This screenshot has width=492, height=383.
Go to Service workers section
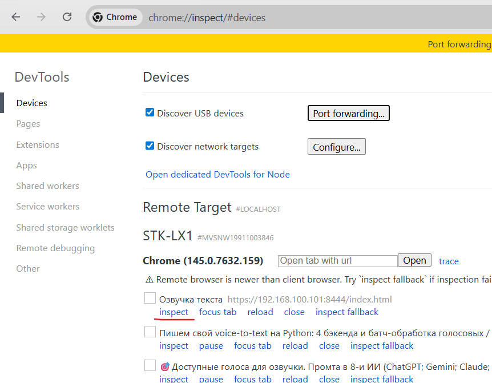click(48, 207)
